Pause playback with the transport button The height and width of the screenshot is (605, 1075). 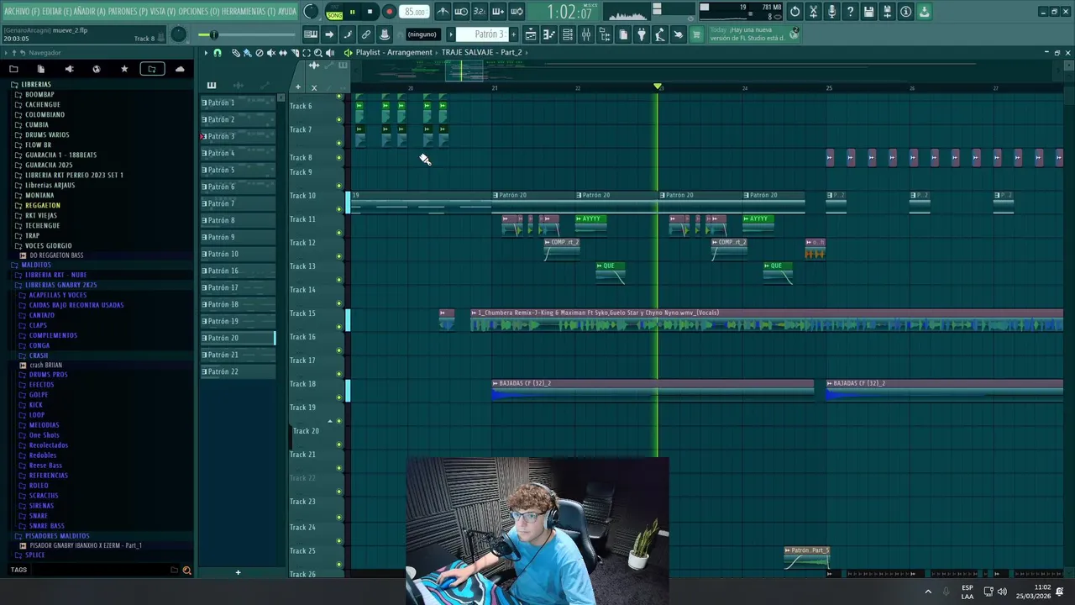[x=352, y=12]
